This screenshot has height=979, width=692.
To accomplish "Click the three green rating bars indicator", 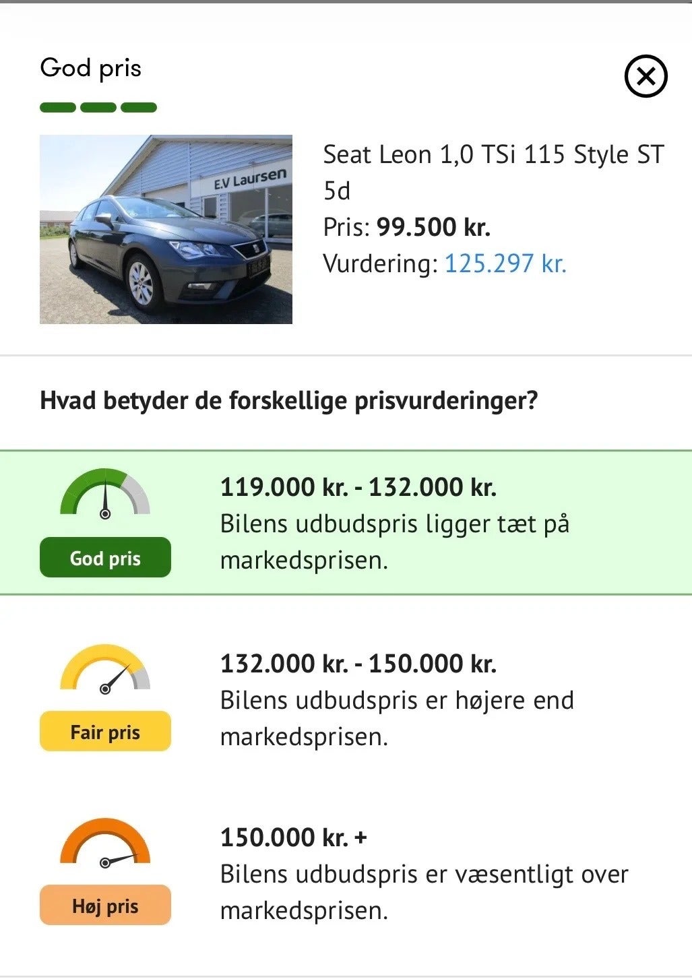I will pyautogui.click(x=98, y=107).
